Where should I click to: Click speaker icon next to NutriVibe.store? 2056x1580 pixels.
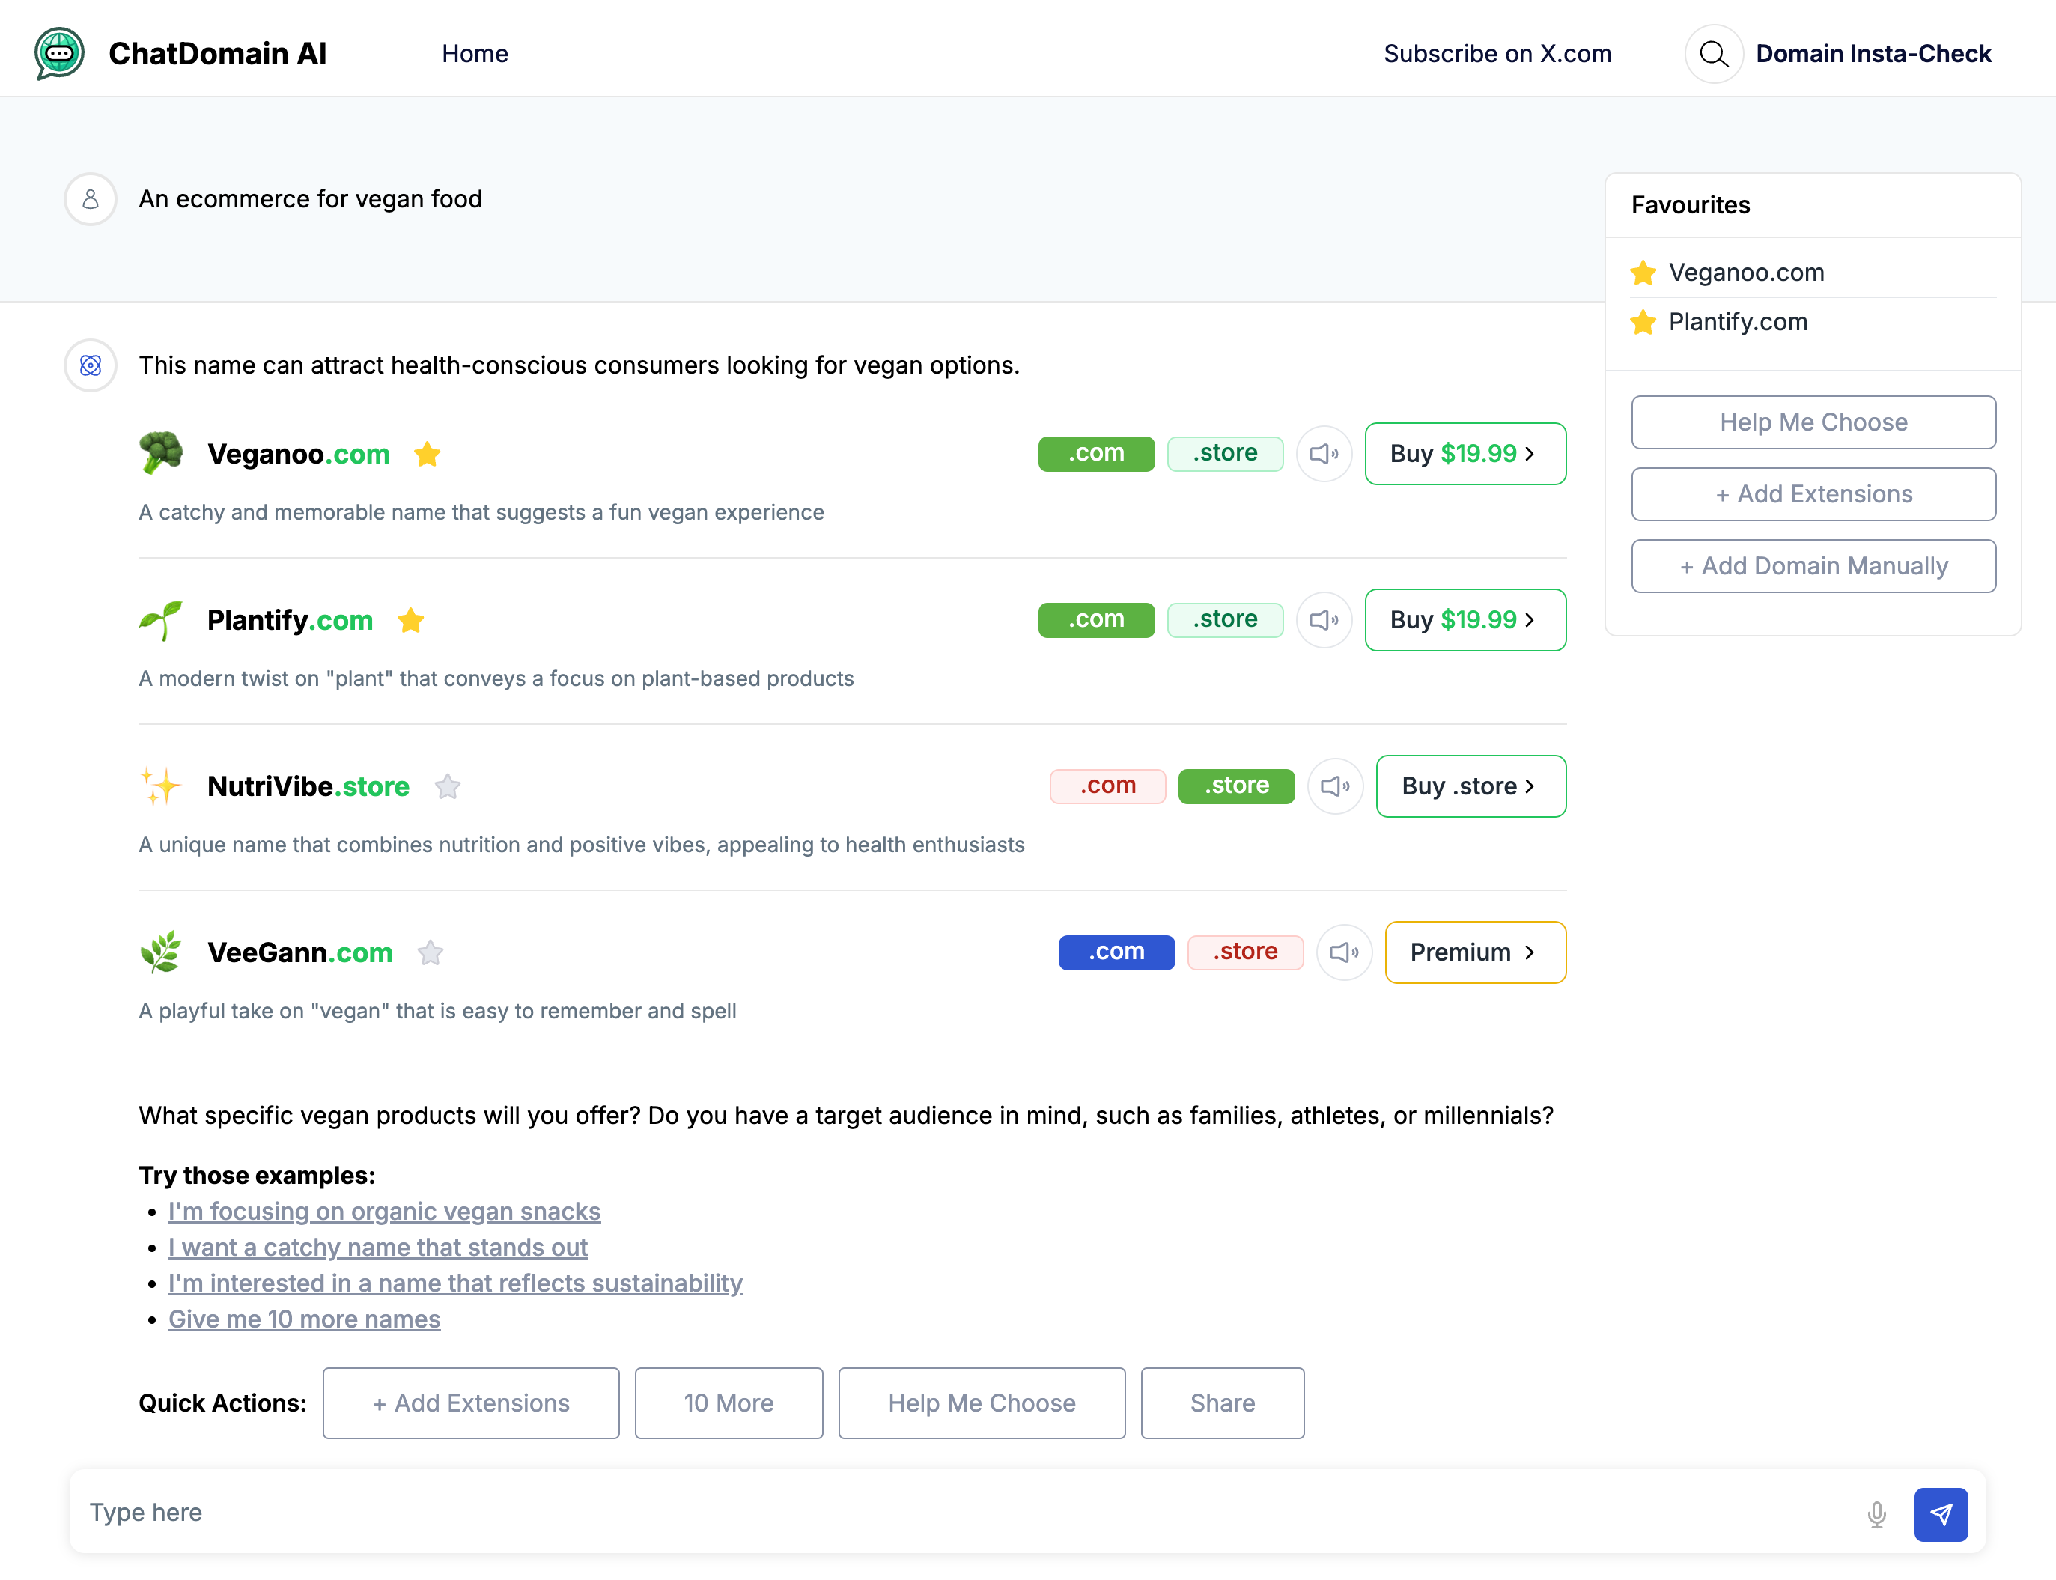pos(1334,786)
